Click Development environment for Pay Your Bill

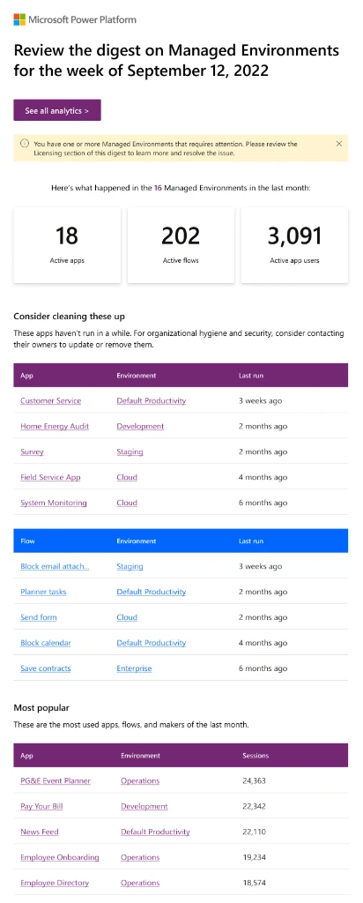[x=144, y=806]
